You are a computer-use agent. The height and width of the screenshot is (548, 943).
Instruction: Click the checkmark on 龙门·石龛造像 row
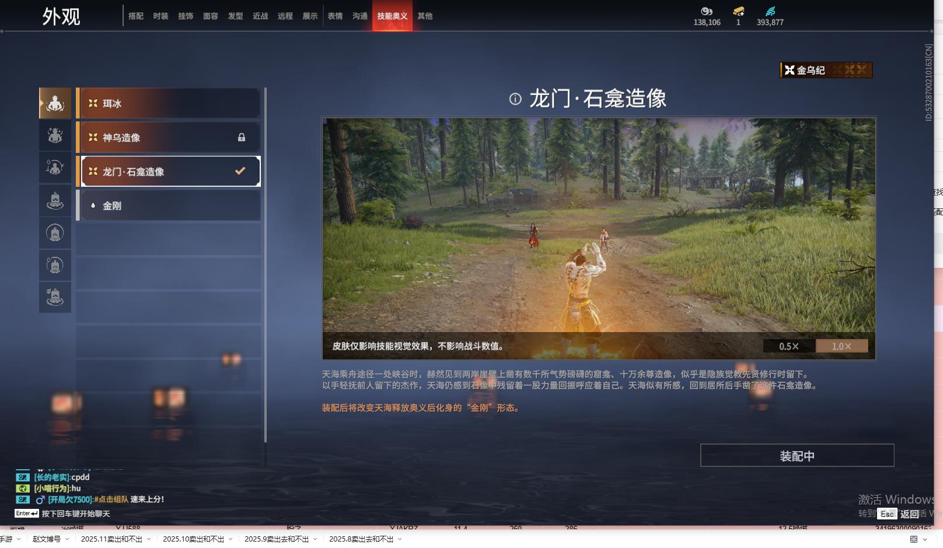pyautogui.click(x=240, y=171)
